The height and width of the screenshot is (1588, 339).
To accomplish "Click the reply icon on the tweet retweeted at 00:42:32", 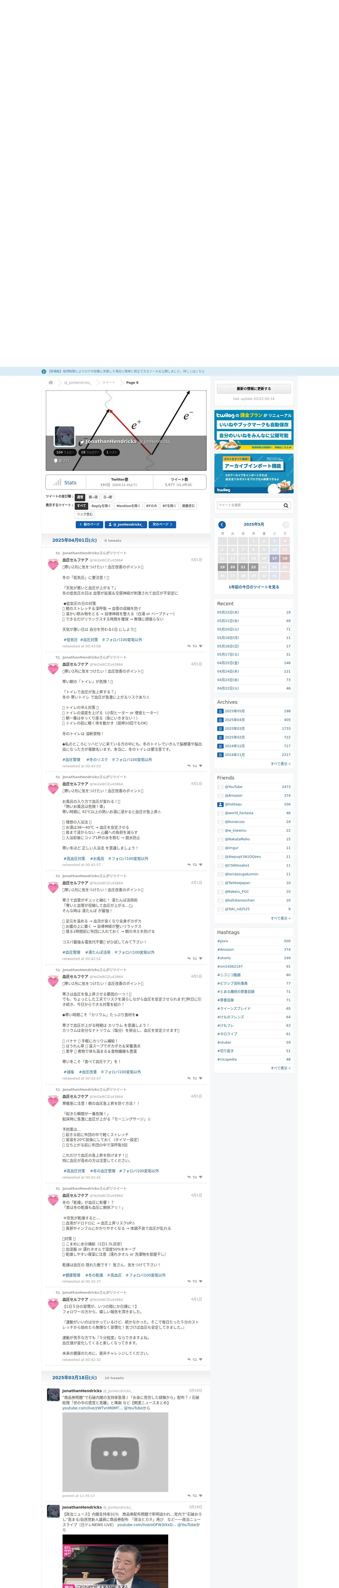I will coord(189,1359).
